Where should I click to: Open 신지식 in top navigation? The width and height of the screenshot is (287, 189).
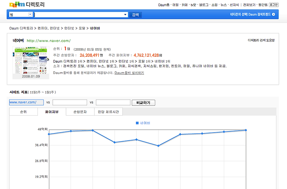[x=234, y=5]
